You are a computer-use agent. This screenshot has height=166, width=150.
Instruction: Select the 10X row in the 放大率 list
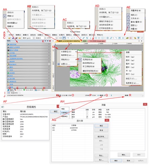[x=72, y=130]
